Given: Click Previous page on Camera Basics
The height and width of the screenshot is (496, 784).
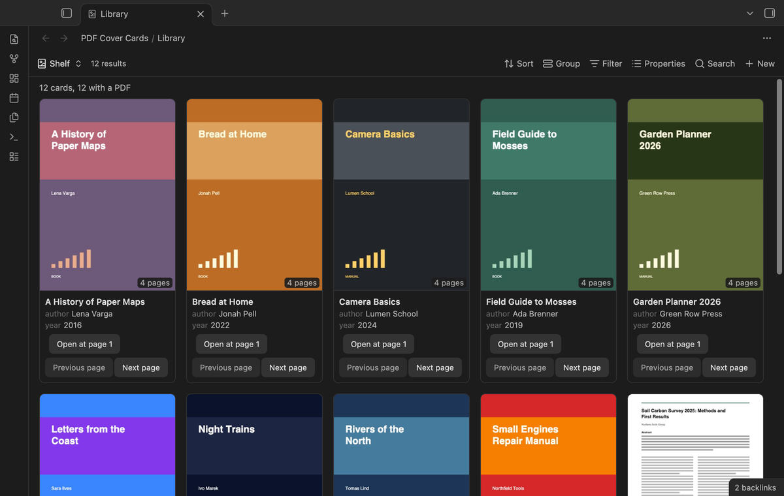Looking at the screenshot, I should pyautogui.click(x=373, y=367).
